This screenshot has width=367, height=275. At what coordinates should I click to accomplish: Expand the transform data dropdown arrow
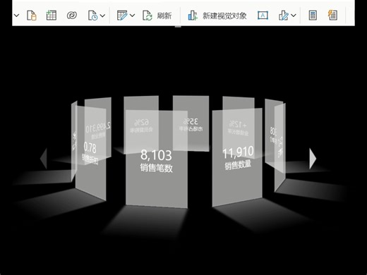[x=133, y=16]
